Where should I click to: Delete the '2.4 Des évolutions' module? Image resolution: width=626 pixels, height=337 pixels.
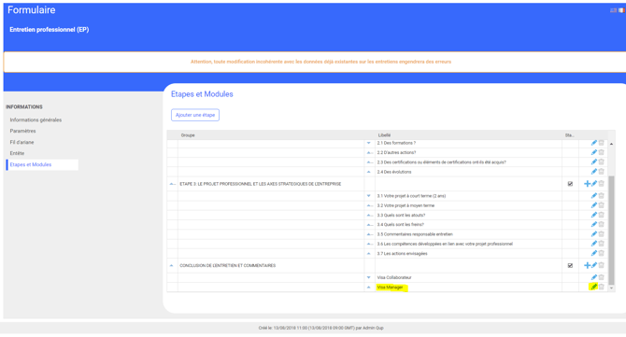[602, 172]
